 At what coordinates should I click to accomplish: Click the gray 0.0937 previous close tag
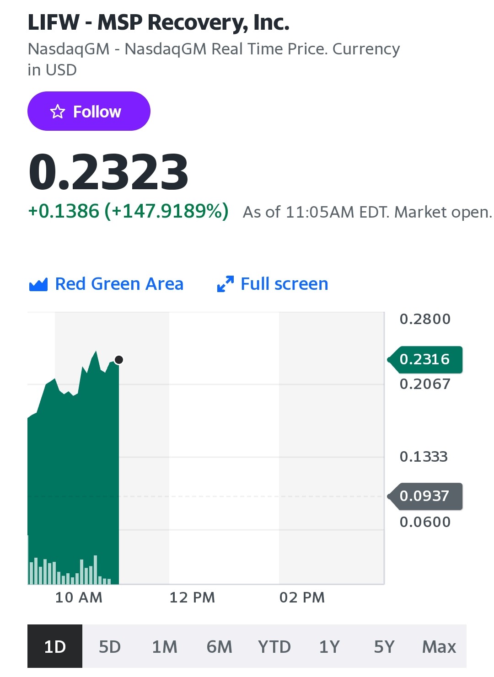coord(425,496)
